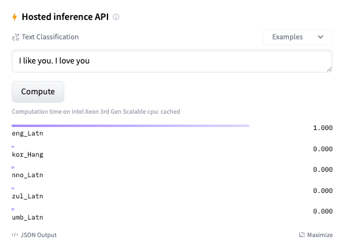Click the Maximize widget icon
Viewport: 349px width, 251px height.
(302, 235)
